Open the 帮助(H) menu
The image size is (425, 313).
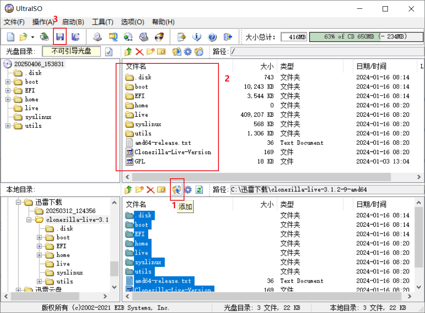pos(163,22)
